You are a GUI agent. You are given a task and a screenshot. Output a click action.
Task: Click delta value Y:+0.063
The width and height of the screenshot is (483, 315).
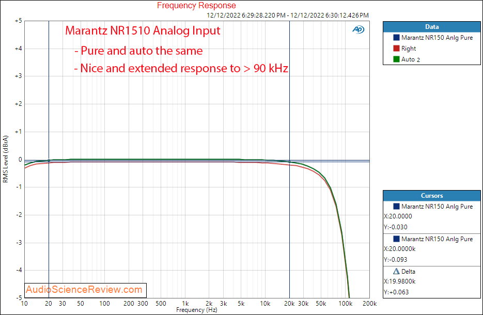pos(396,292)
